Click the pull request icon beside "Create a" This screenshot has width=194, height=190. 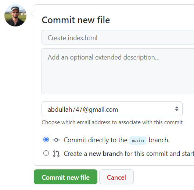click(56, 154)
